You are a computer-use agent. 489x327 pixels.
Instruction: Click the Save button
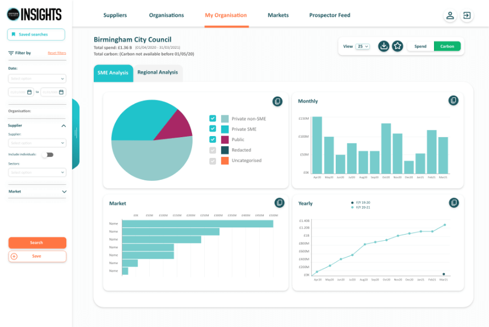click(x=37, y=256)
